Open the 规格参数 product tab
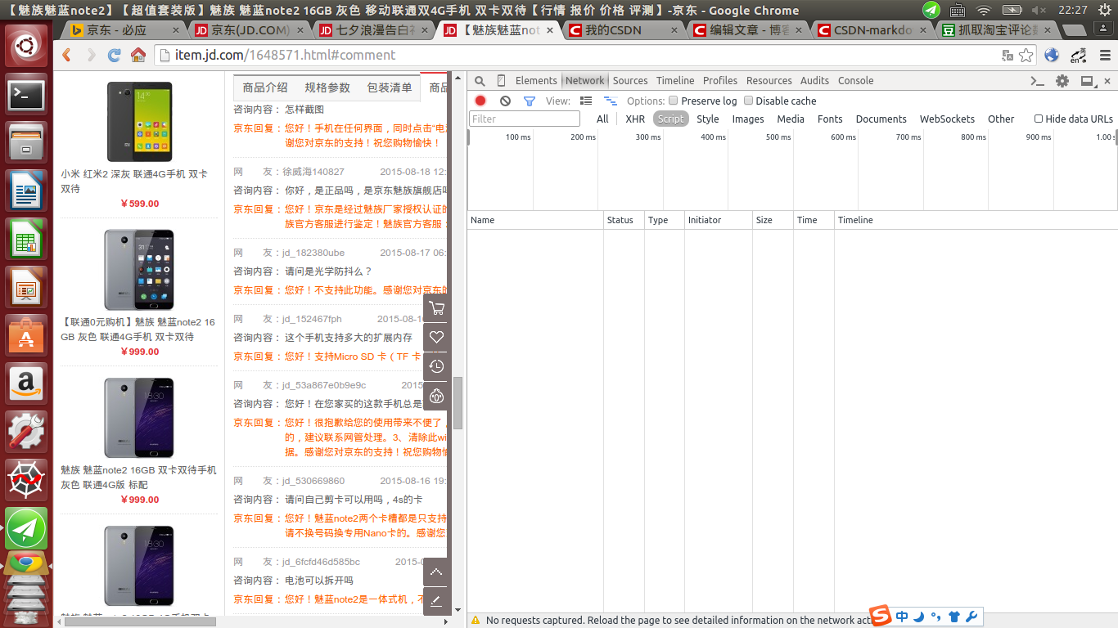1118x628 pixels. [x=327, y=87]
